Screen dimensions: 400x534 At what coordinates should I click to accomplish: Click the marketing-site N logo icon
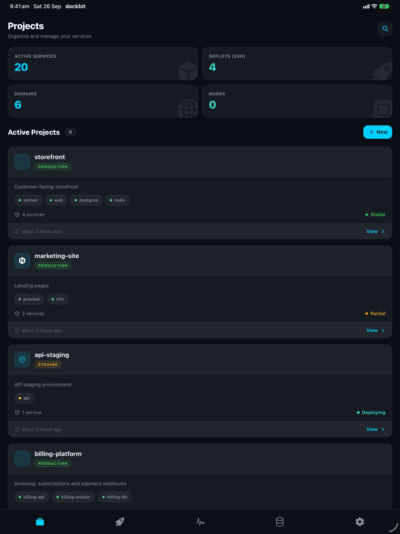22,260
